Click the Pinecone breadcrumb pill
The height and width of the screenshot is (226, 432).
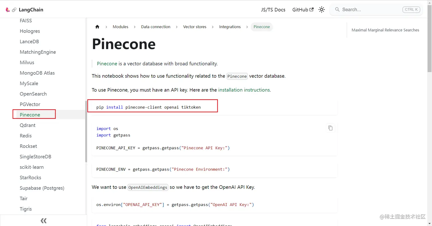[262, 27]
